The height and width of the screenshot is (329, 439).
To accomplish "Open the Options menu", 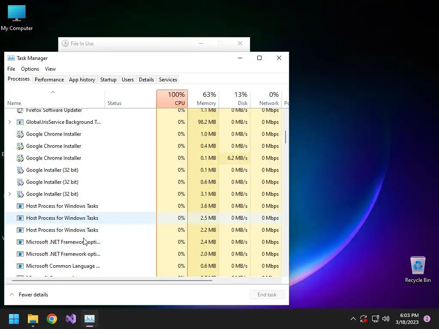I will tap(30, 69).
